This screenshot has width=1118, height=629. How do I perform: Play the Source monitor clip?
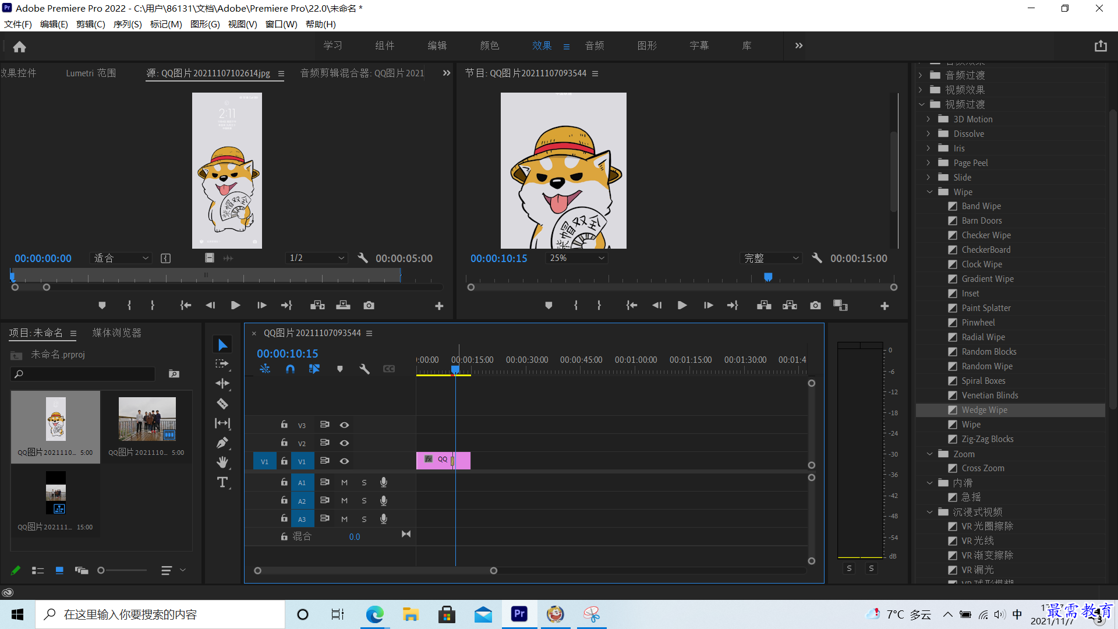point(235,305)
